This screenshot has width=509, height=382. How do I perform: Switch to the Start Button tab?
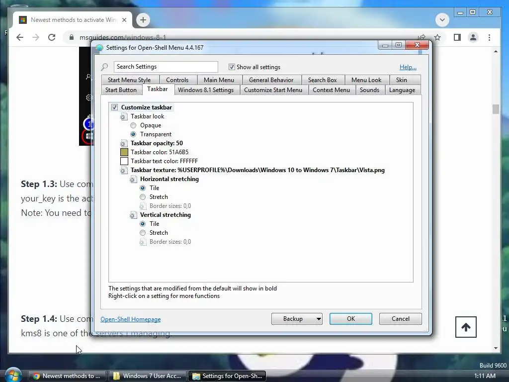tap(121, 90)
